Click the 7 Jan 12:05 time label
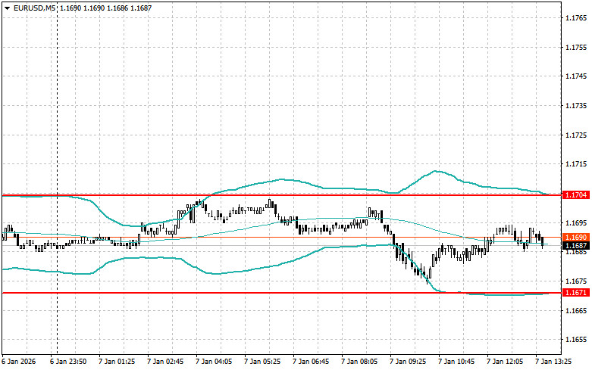The width and height of the screenshot is (592, 370). click(505, 362)
